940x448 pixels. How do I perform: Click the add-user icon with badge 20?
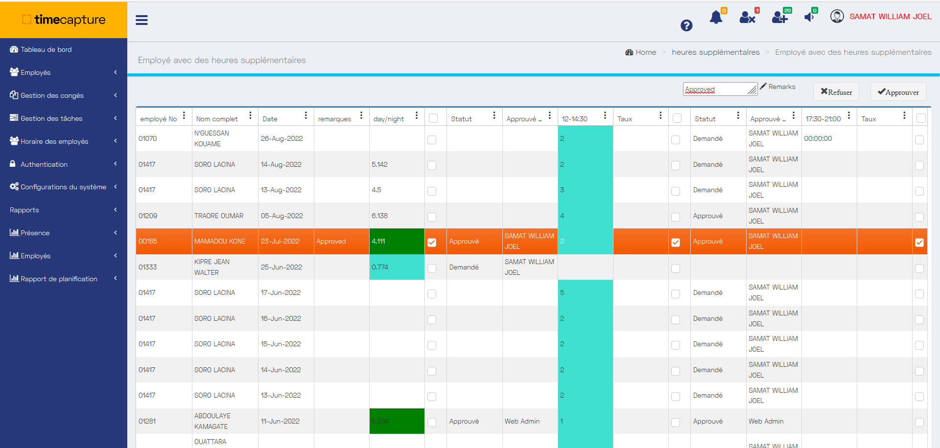coord(780,18)
